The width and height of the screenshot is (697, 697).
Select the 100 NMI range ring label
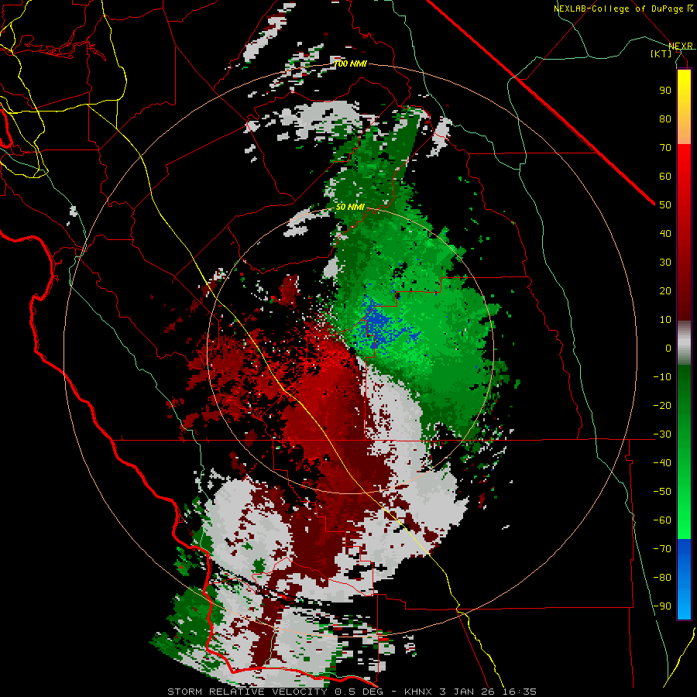[x=350, y=64]
